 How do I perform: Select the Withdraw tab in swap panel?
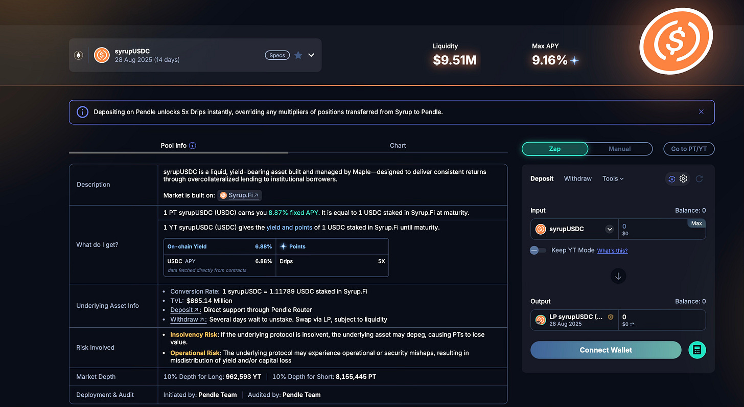[578, 178]
